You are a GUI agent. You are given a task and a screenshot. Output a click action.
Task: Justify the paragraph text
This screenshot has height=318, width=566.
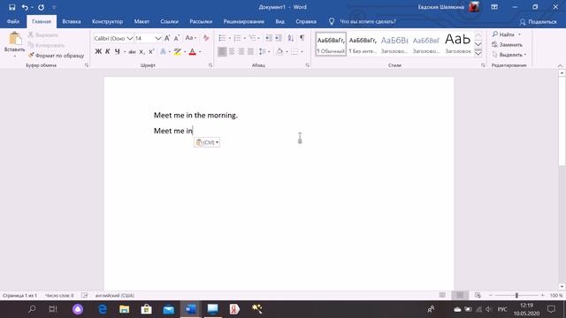point(250,51)
